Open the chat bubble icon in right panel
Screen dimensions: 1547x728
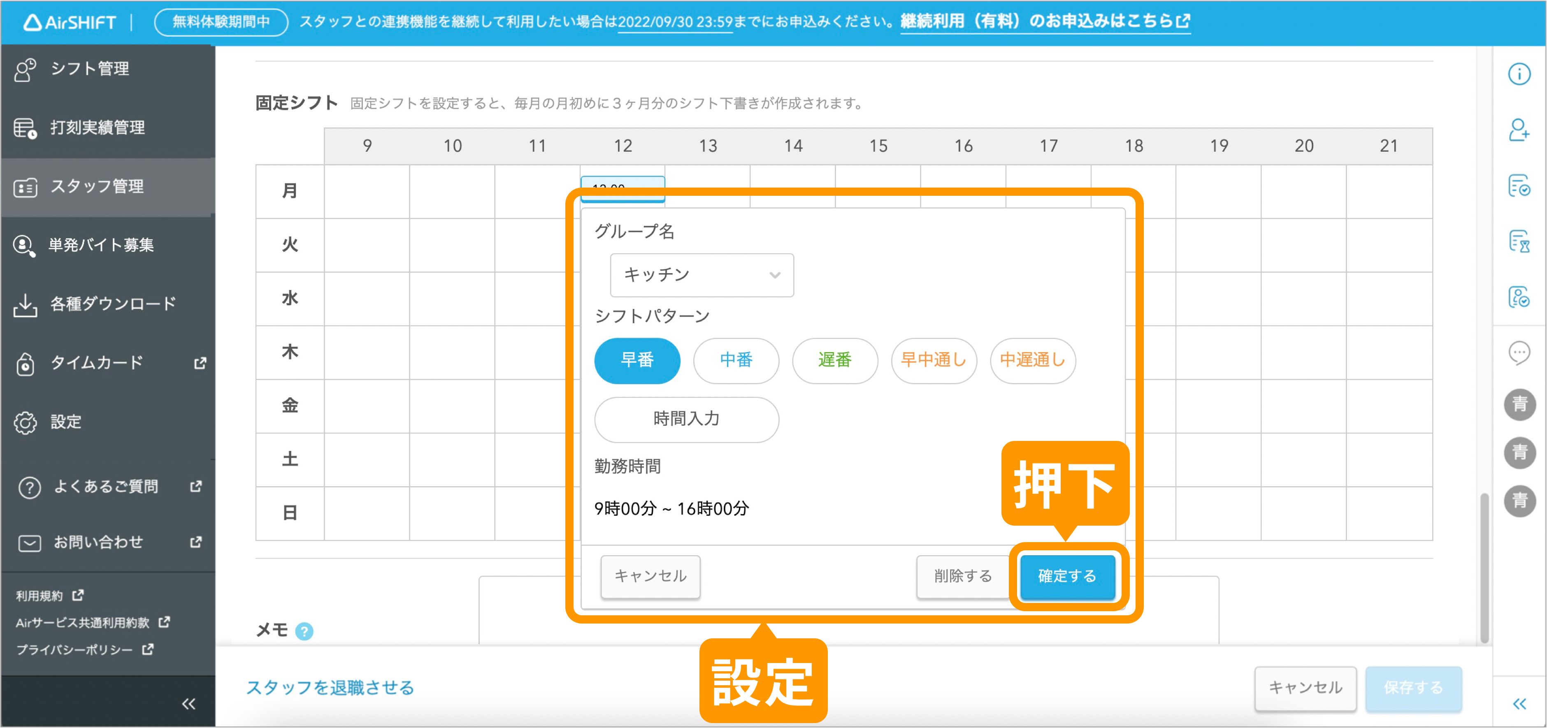pyautogui.click(x=1519, y=353)
